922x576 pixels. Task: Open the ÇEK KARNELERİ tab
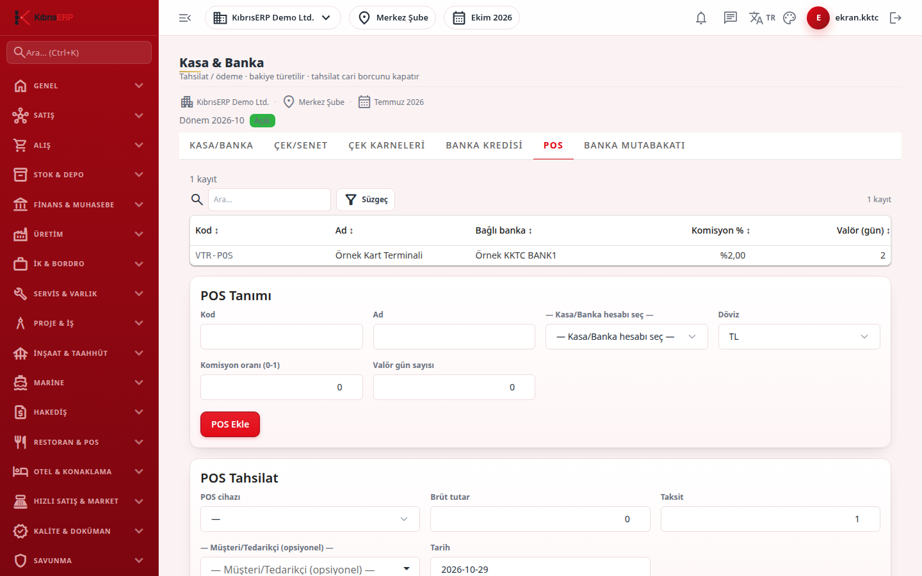(387, 146)
